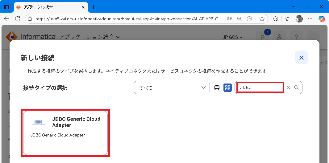
Task: Open the browser translate option
Action: tap(230, 19)
